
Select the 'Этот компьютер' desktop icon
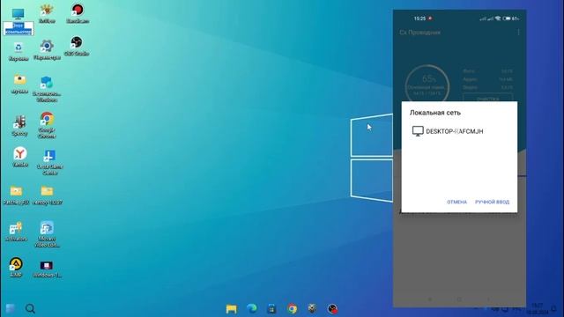(x=18, y=21)
